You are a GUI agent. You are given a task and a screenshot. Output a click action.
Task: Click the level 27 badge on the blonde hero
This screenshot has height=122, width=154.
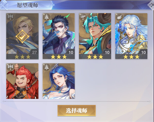[34, 52]
